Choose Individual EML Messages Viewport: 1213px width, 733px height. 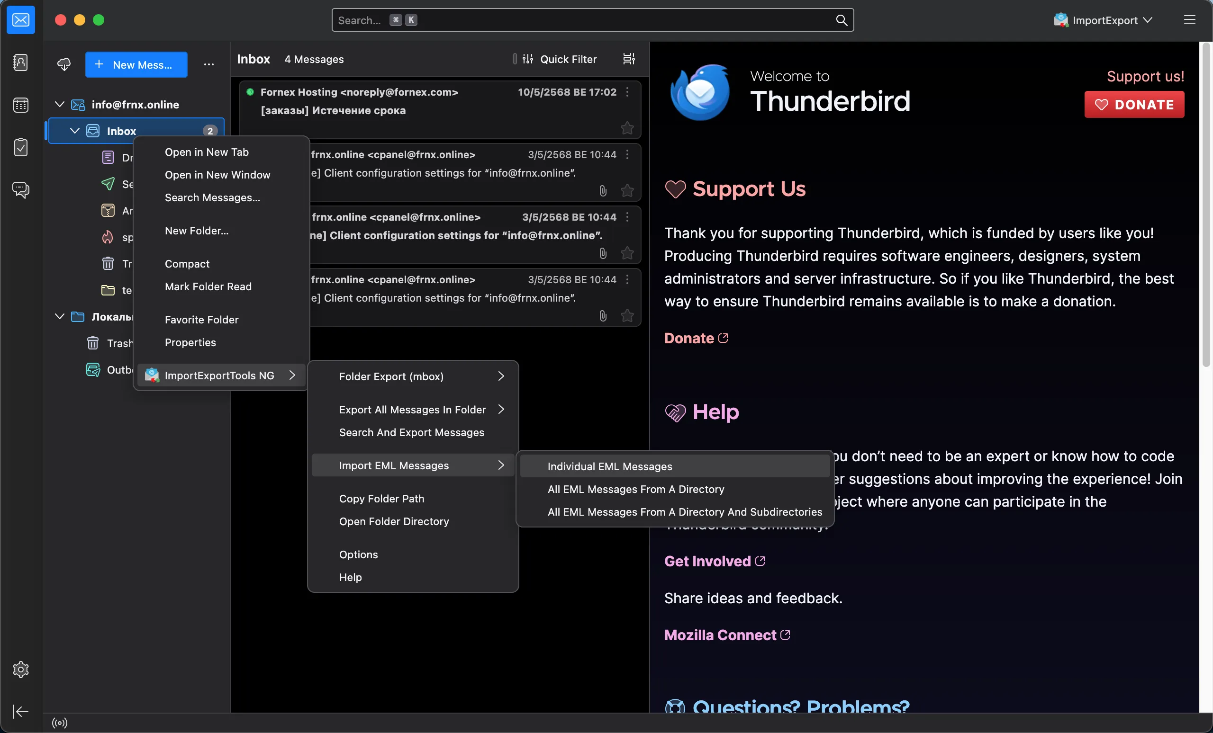[x=675, y=466]
